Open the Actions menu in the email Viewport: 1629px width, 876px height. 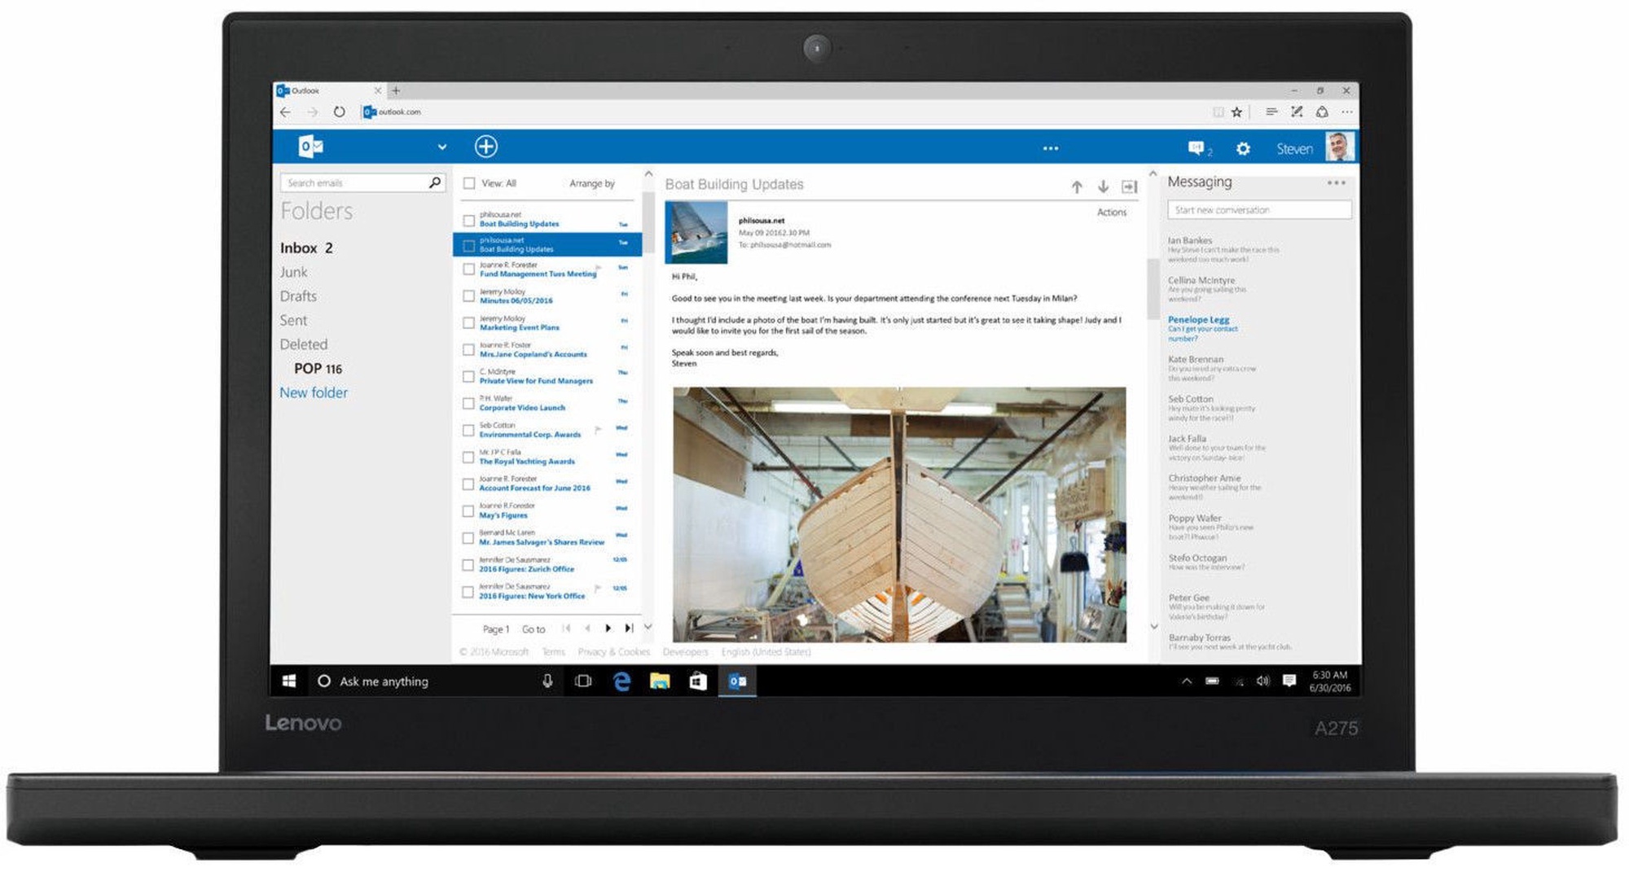click(x=1111, y=212)
